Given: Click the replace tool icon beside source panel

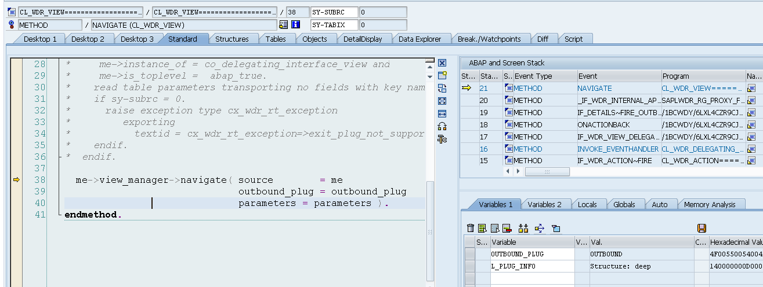Looking at the screenshot, I should (442, 88).
